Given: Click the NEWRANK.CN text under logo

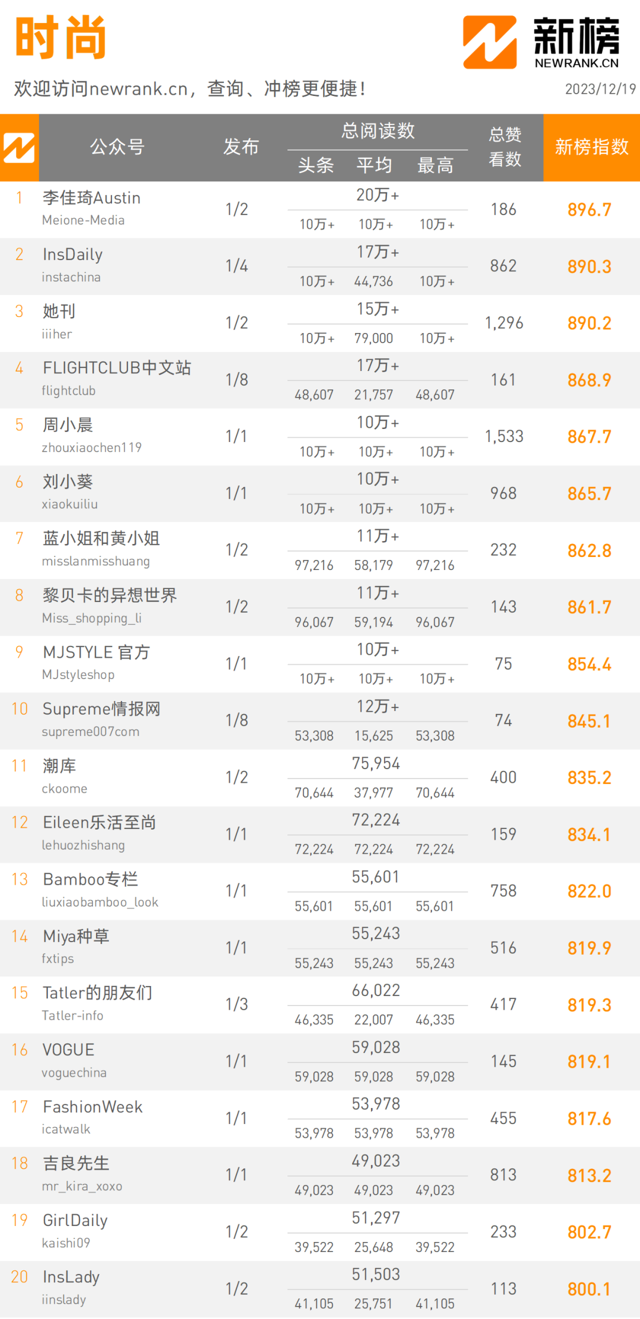Looking at the screenshot, I should point(577,63).
